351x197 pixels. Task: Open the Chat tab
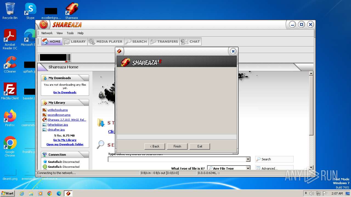pyautogui.click(x=191, y=42)
